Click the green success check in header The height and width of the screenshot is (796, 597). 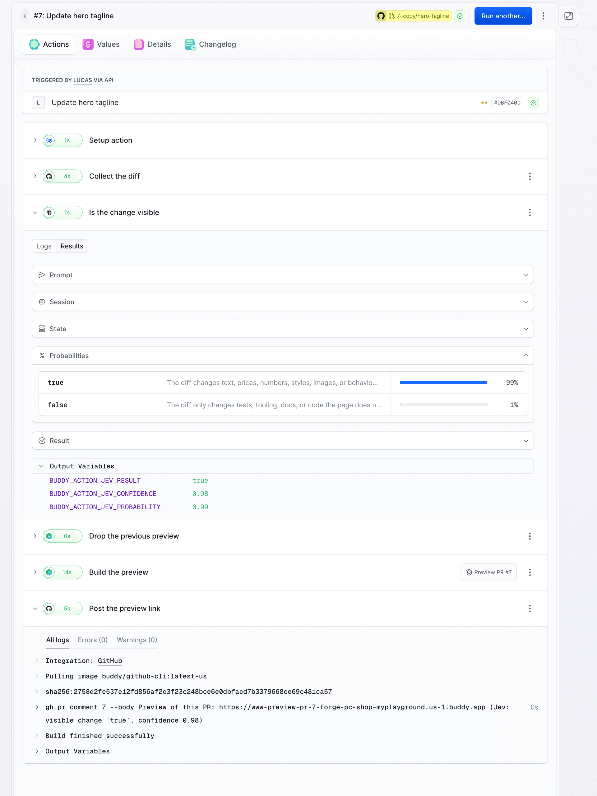460,16
